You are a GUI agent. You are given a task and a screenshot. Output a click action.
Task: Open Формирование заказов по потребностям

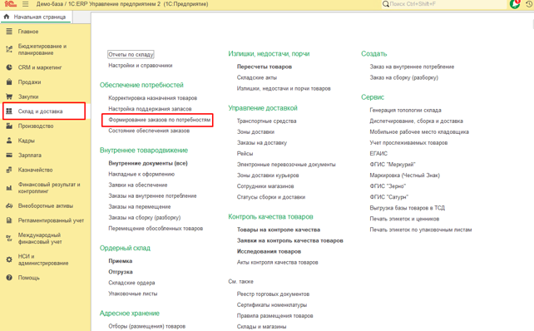click(160, 120)
